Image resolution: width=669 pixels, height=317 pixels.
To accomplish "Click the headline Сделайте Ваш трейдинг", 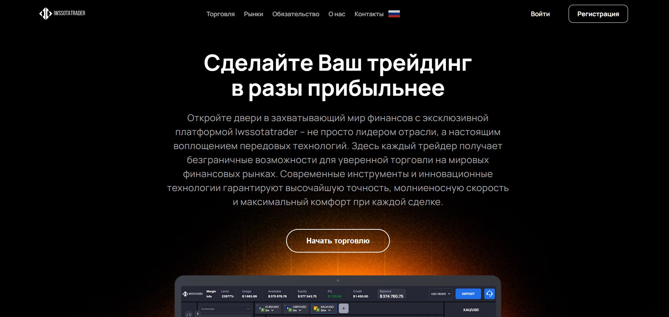I will pyautogui.click(x=338, y=63).
